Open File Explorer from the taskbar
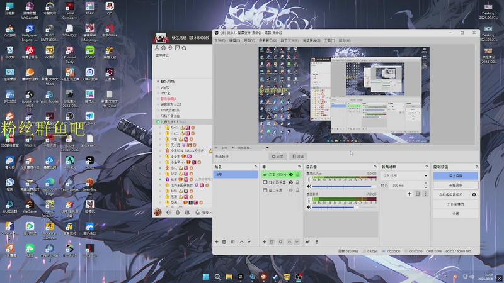This screenshot has width=504, height=283. (229, 277)
